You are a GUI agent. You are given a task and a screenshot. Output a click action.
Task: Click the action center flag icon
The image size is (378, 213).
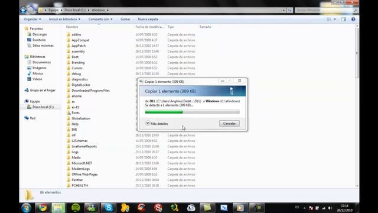coord(311,208)
